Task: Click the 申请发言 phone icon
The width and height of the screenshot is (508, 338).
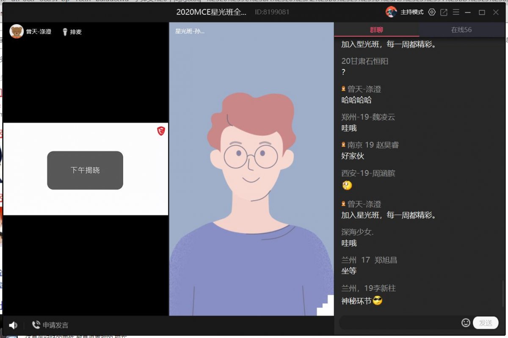Action: 36,325
